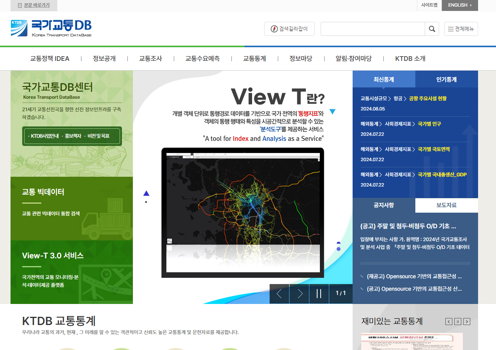Open 국가별 인구 statistic

click(429, 124)
